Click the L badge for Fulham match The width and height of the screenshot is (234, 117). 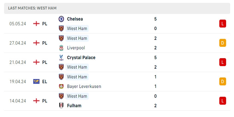223,101
